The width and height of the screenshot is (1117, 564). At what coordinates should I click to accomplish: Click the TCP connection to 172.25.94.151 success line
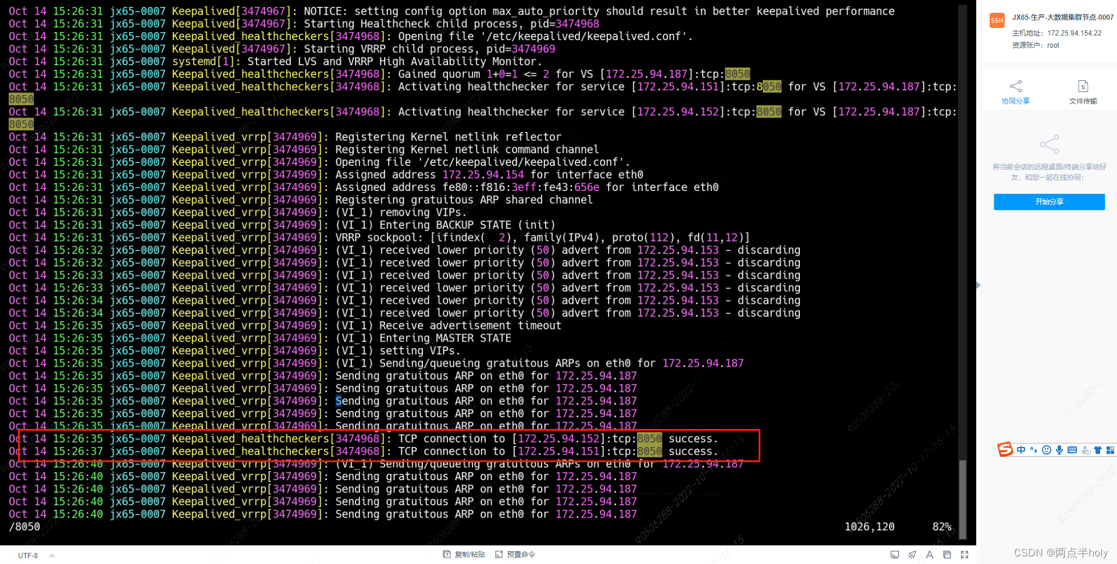click(x=364, y=452)
